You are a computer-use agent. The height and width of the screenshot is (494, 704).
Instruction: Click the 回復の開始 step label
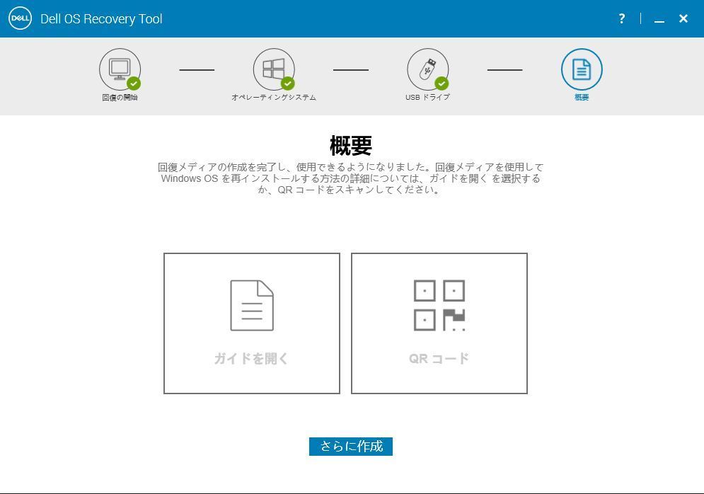pyautogui.click(x=120, y=98)
